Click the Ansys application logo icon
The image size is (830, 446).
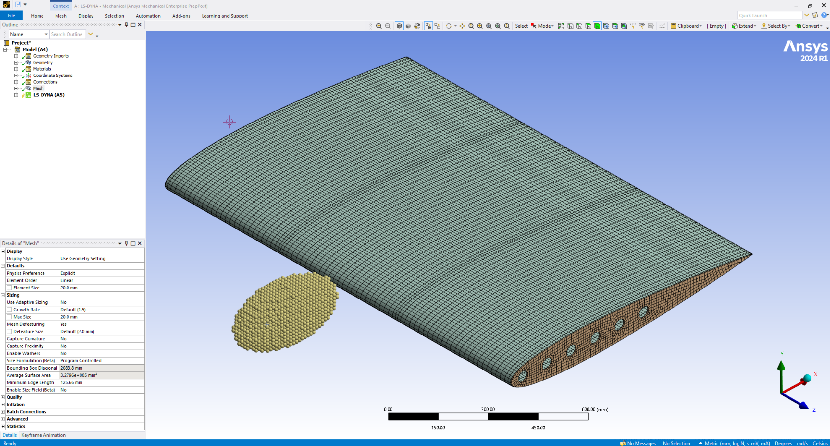coord(6,5)
